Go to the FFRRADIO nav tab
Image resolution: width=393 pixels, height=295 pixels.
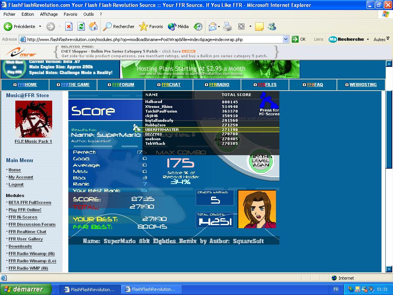pos(217,85)
